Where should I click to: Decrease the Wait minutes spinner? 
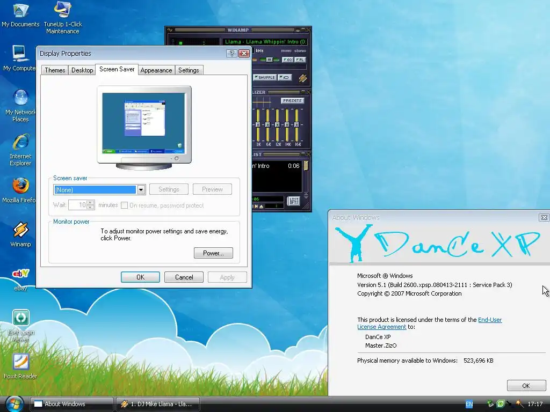click(90, 207)
